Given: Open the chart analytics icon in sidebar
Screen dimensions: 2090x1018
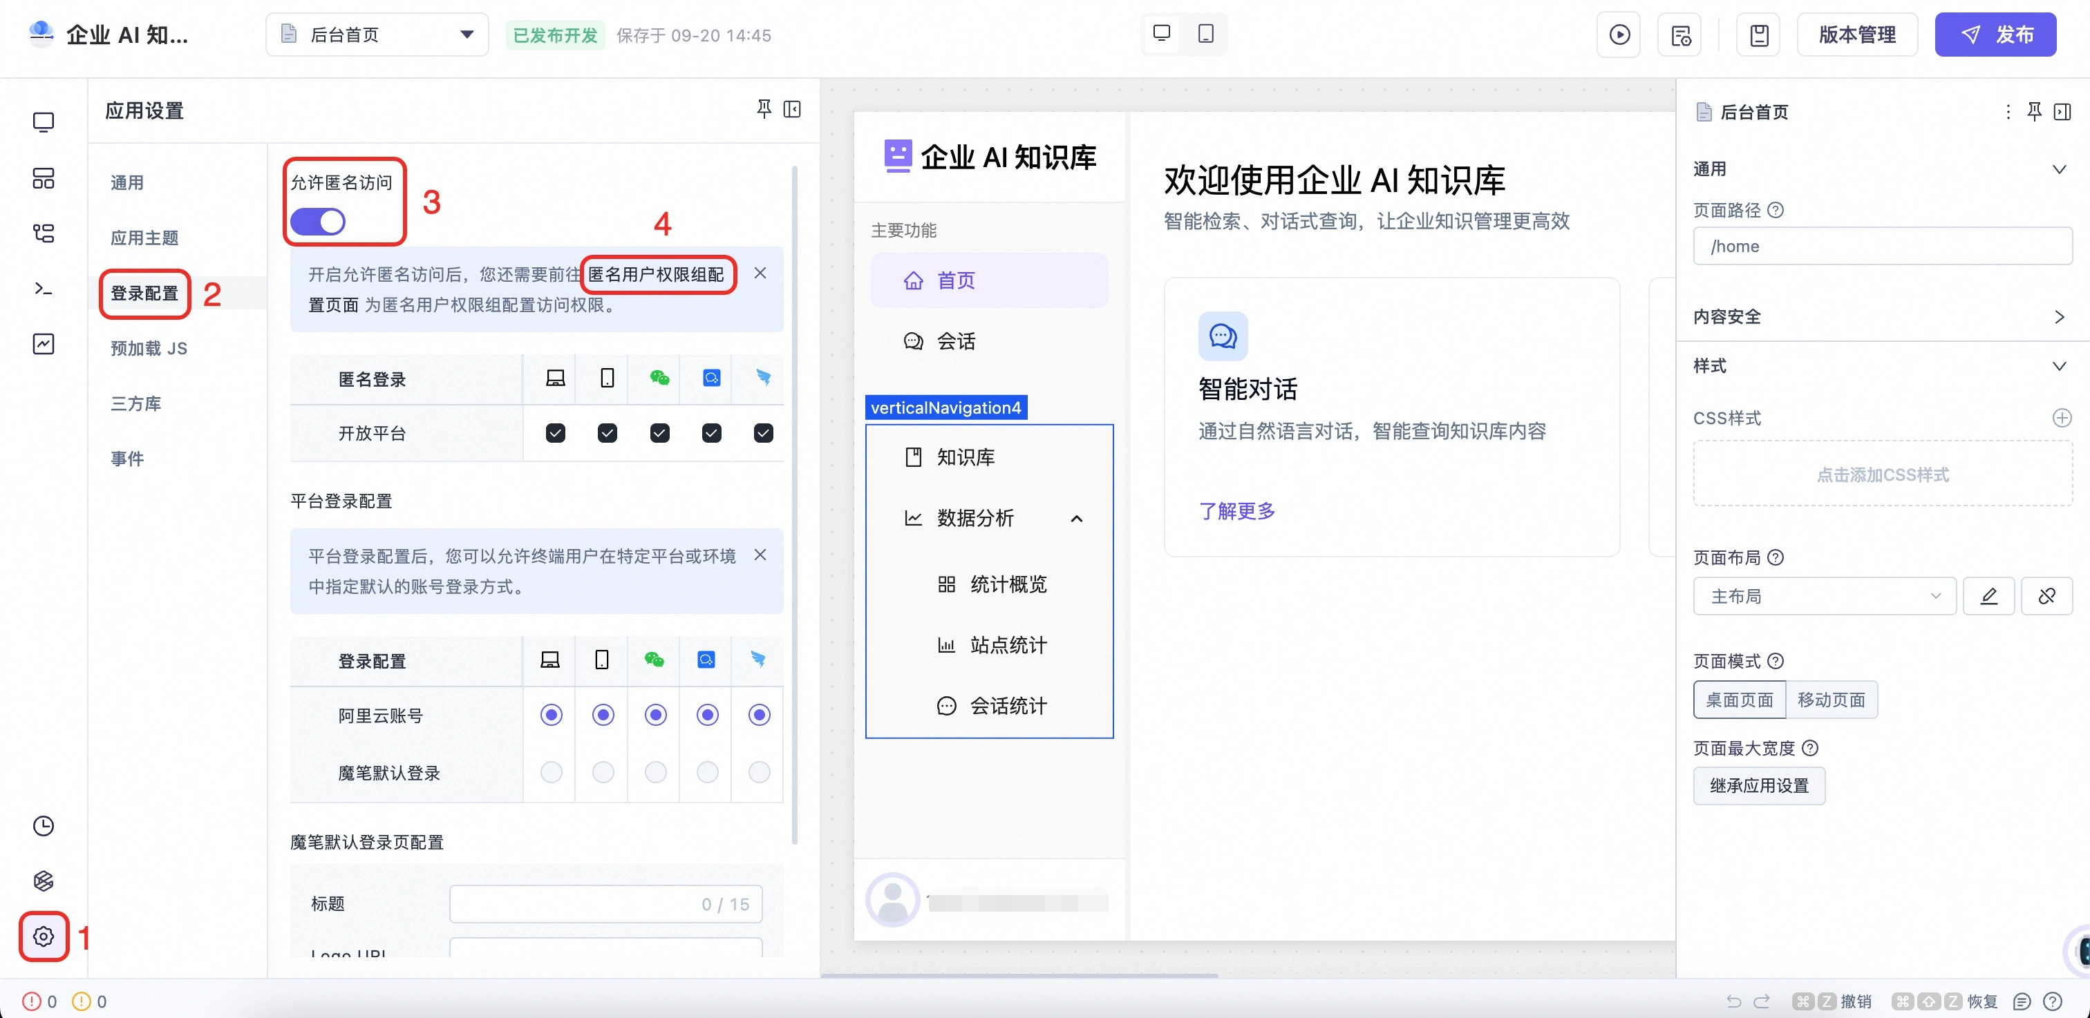Looking at the screenshot, I should 44,344.
